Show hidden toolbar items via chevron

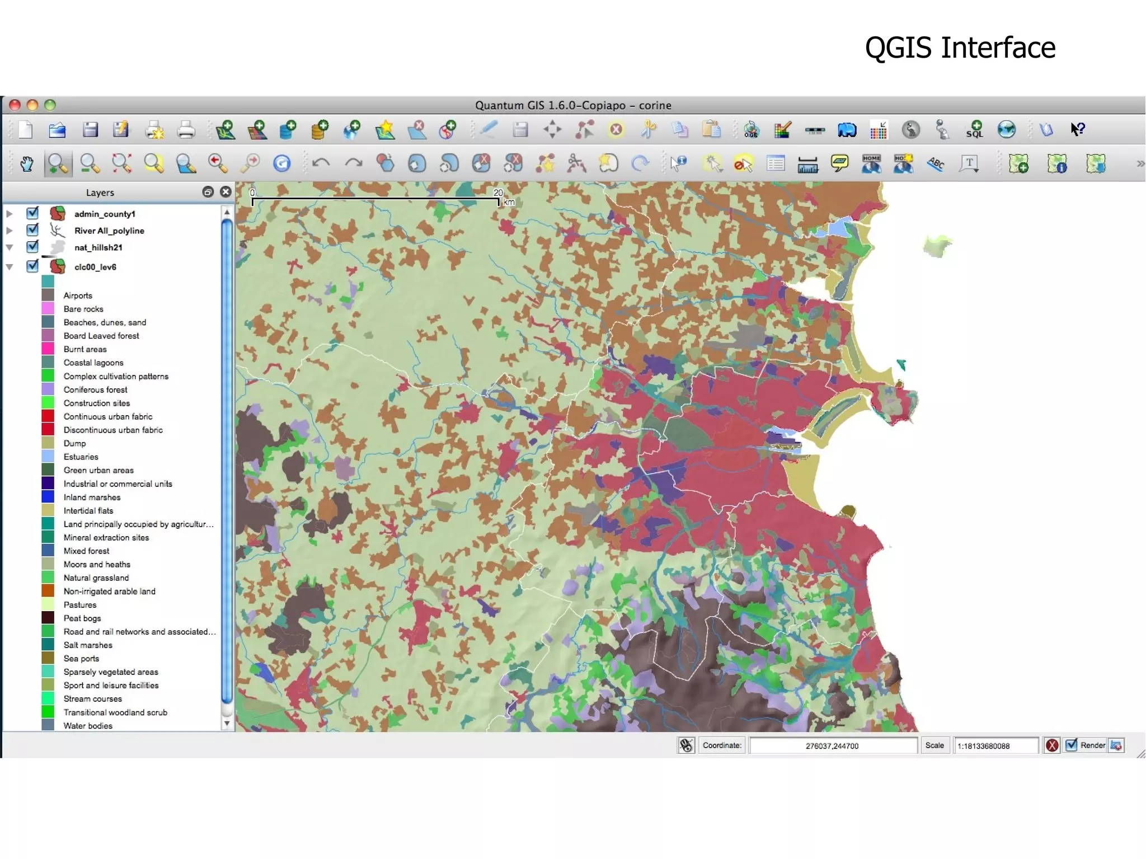click(x=1140, y=163)
